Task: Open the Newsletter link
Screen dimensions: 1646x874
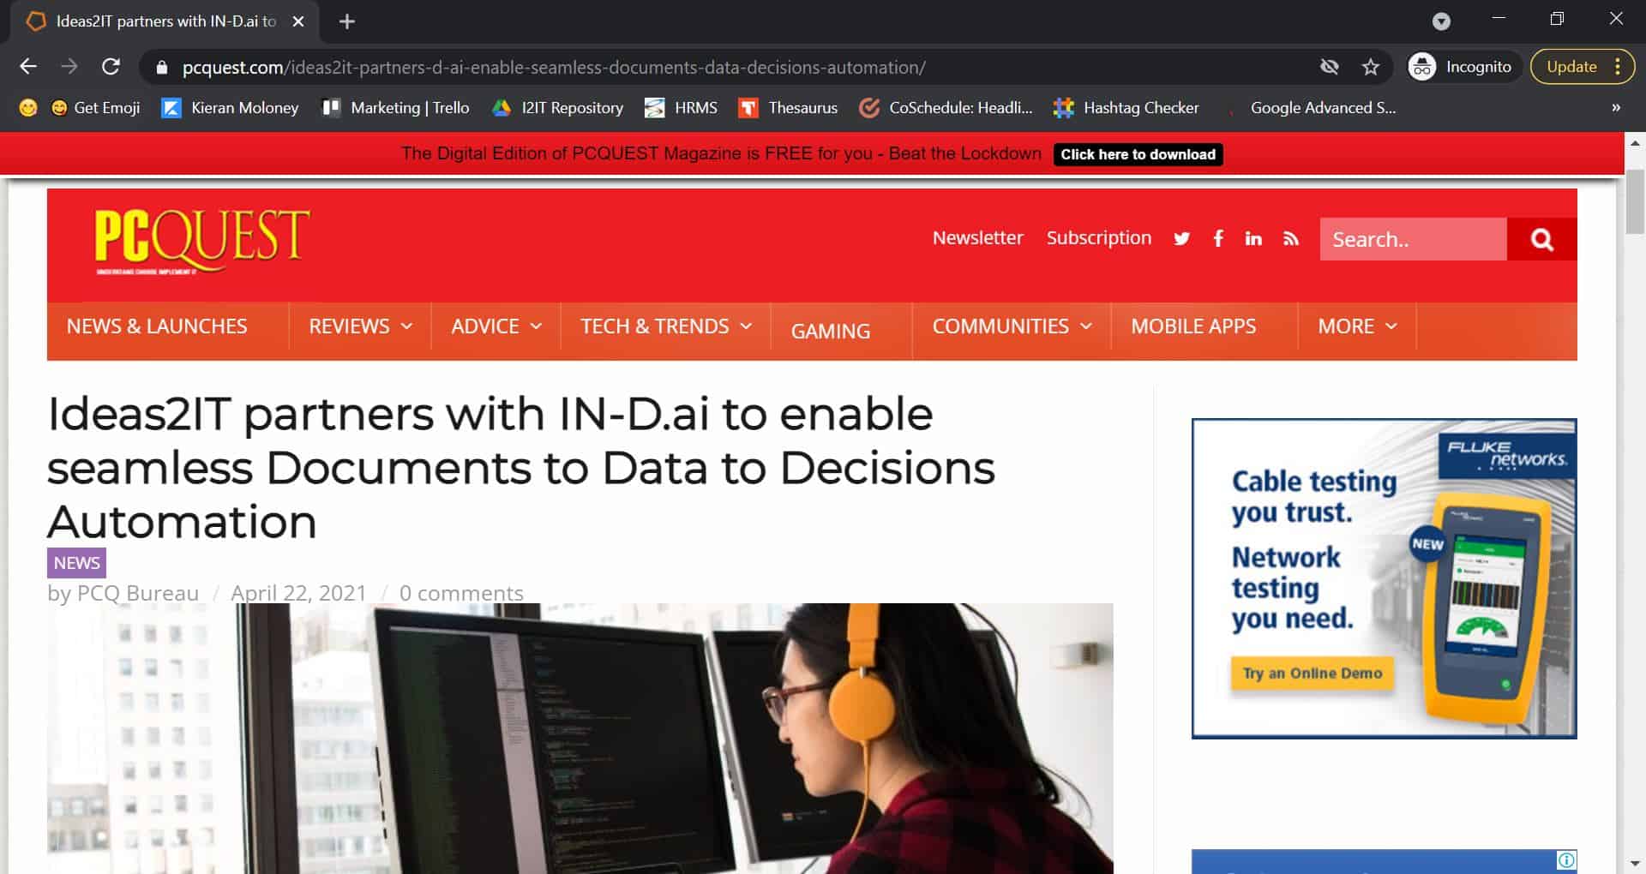Action: (978, 238)
